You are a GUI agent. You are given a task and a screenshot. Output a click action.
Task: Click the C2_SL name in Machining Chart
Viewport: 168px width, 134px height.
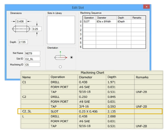27,111
